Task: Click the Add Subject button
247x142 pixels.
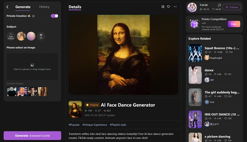Action: pos(11,36)
